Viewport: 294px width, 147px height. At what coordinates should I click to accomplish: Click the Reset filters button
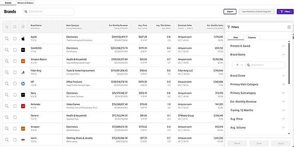237,143
